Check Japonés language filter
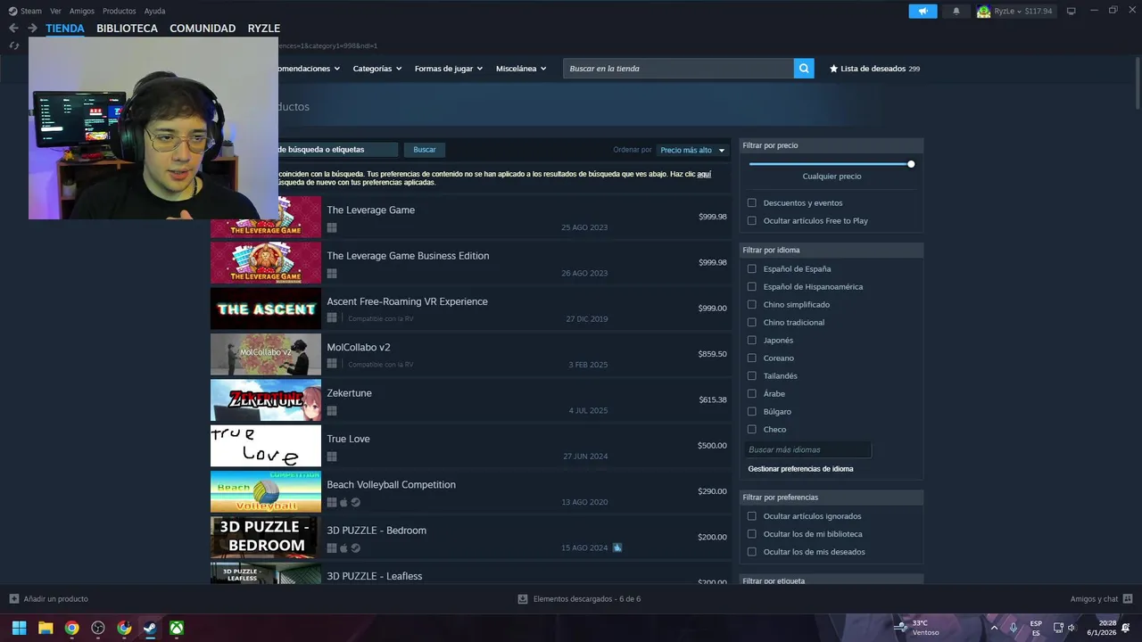This screenshot has height=642, width=1142. tap(752, 340)
